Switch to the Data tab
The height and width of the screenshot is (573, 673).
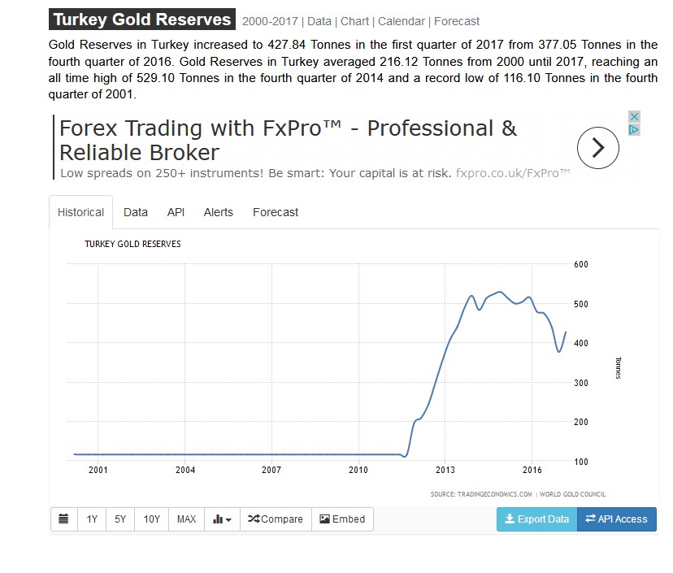click(x=136, y=212)
